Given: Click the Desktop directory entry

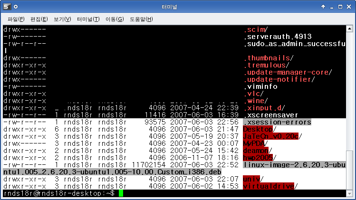Looking at the screenshot, I should coord(257,129).
